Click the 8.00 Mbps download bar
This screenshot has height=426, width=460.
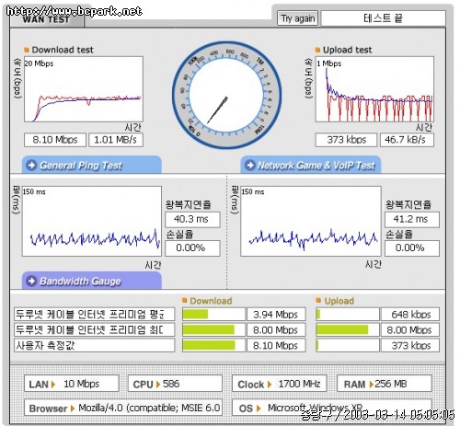213,329
